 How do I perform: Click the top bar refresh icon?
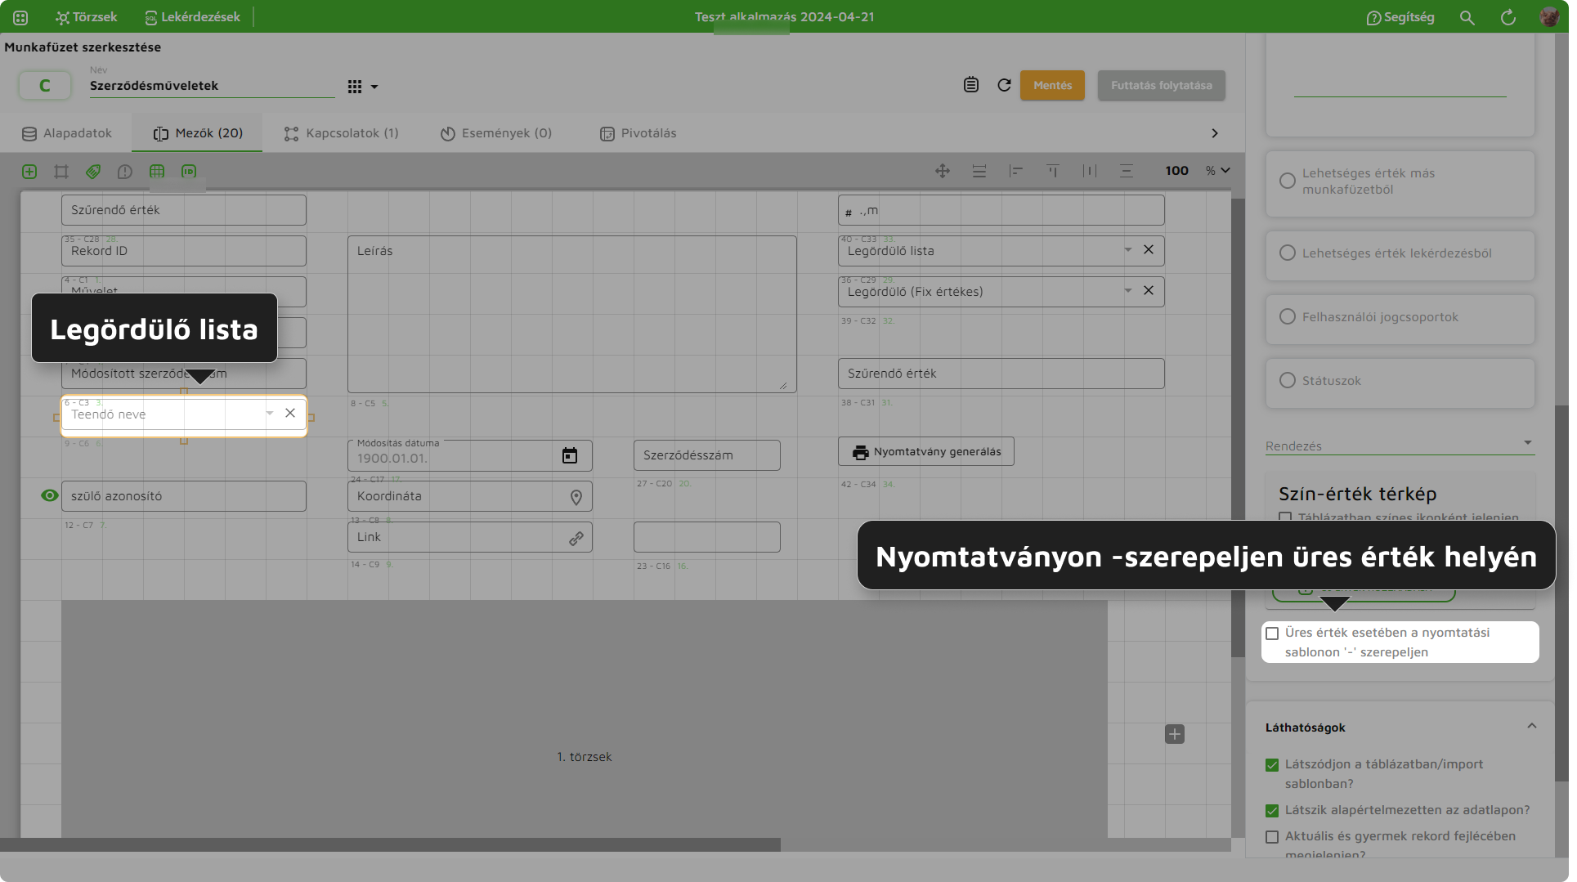[1508, 17]
